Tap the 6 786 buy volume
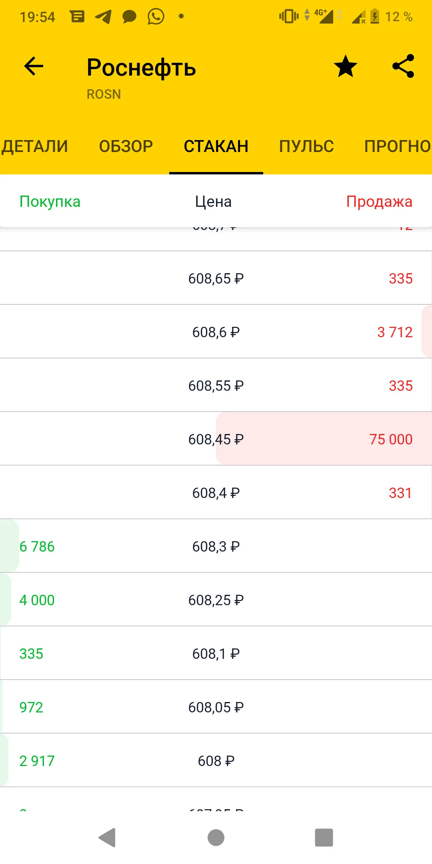The width and height of the screenshot is (432, 864). click(x=37, y=546)
